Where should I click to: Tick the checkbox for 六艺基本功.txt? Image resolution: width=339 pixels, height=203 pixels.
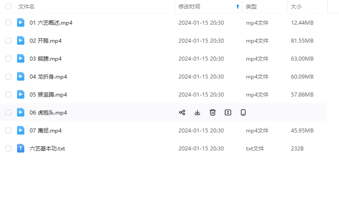8,148
